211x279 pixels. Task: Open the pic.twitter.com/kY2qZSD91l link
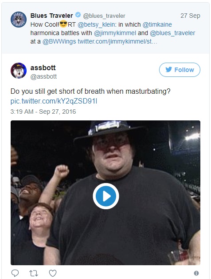coord(54,101)
